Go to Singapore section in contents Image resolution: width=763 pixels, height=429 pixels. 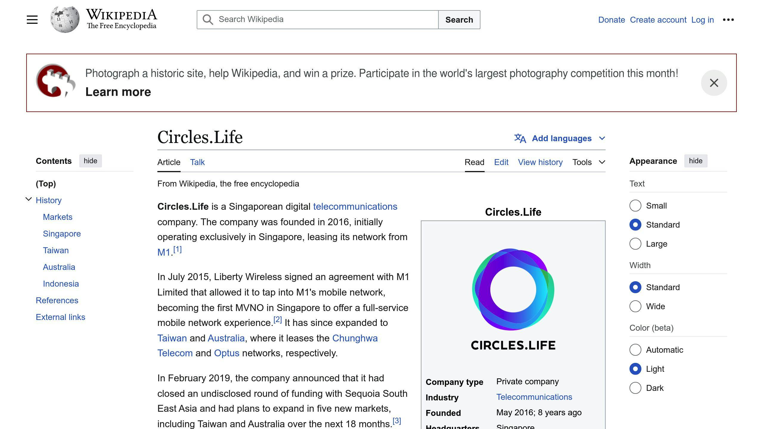tap(62, 234)
